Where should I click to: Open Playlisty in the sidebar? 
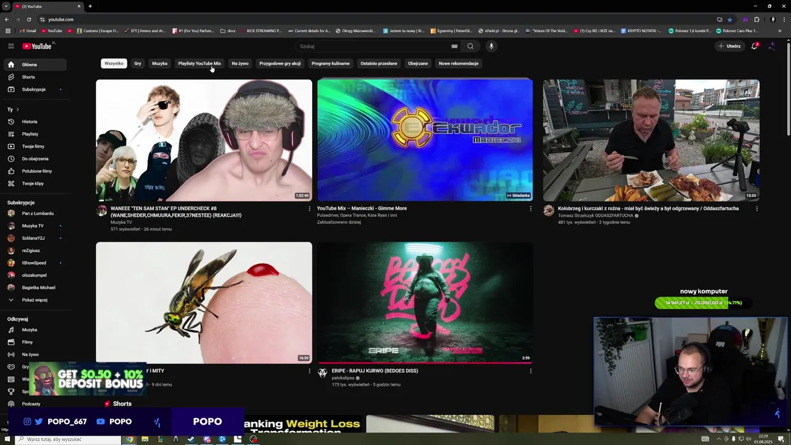[x=35, y=134]
